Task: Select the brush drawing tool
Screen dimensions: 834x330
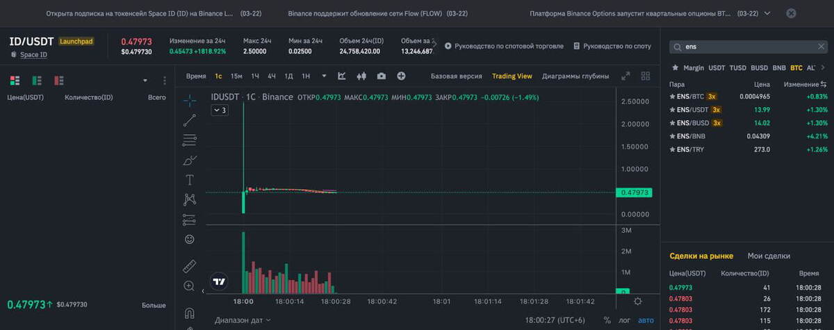Action: 189,160
